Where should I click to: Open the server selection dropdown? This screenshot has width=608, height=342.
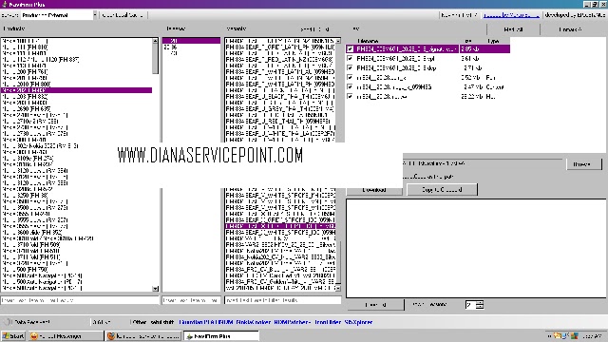(95, 15)
